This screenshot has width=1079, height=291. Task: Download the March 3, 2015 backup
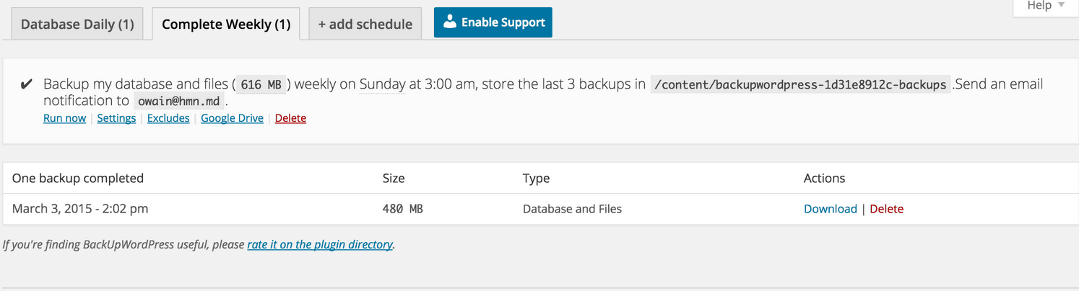click(x=831, y=209)
